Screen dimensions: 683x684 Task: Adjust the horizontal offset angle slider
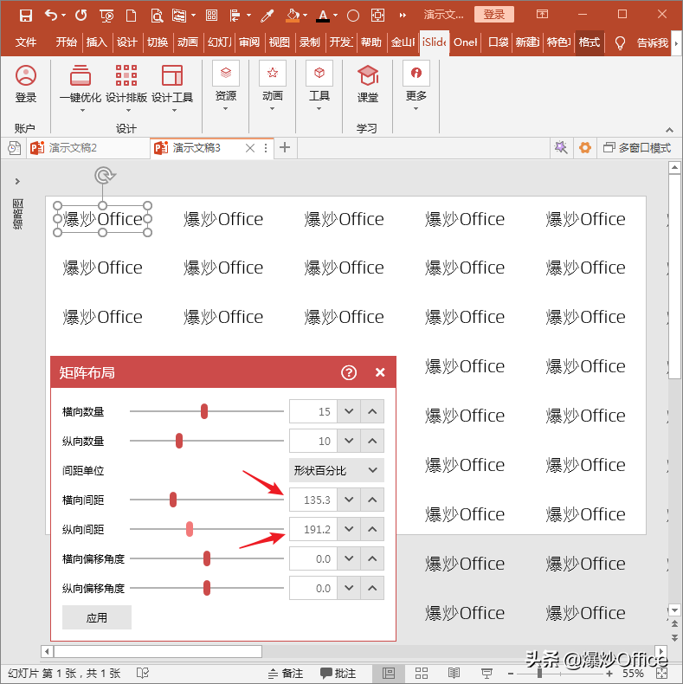[x=206, y=558]
